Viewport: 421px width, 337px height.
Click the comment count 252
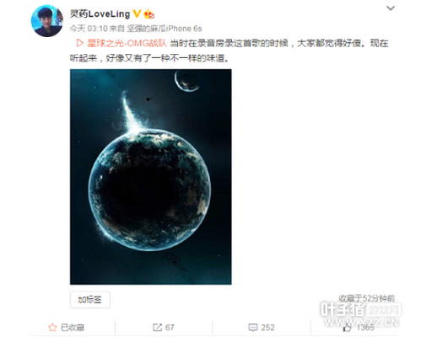point(267,328)
